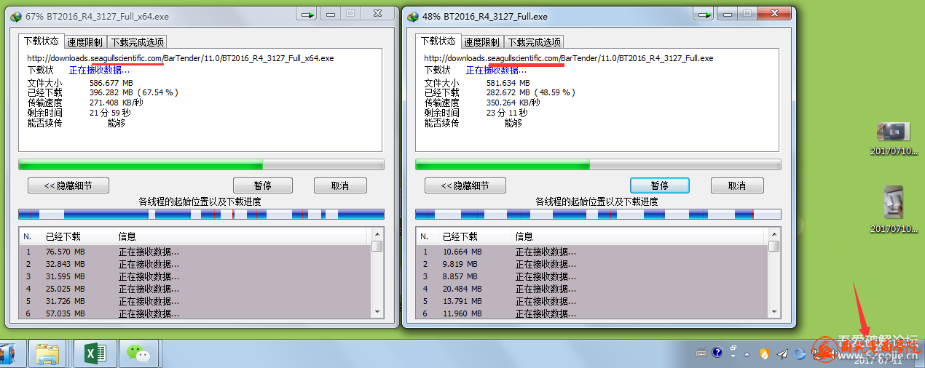Click the 已经下载 column header in 48% window
Screen dimensions: 925x368
(x=476, y=236)
